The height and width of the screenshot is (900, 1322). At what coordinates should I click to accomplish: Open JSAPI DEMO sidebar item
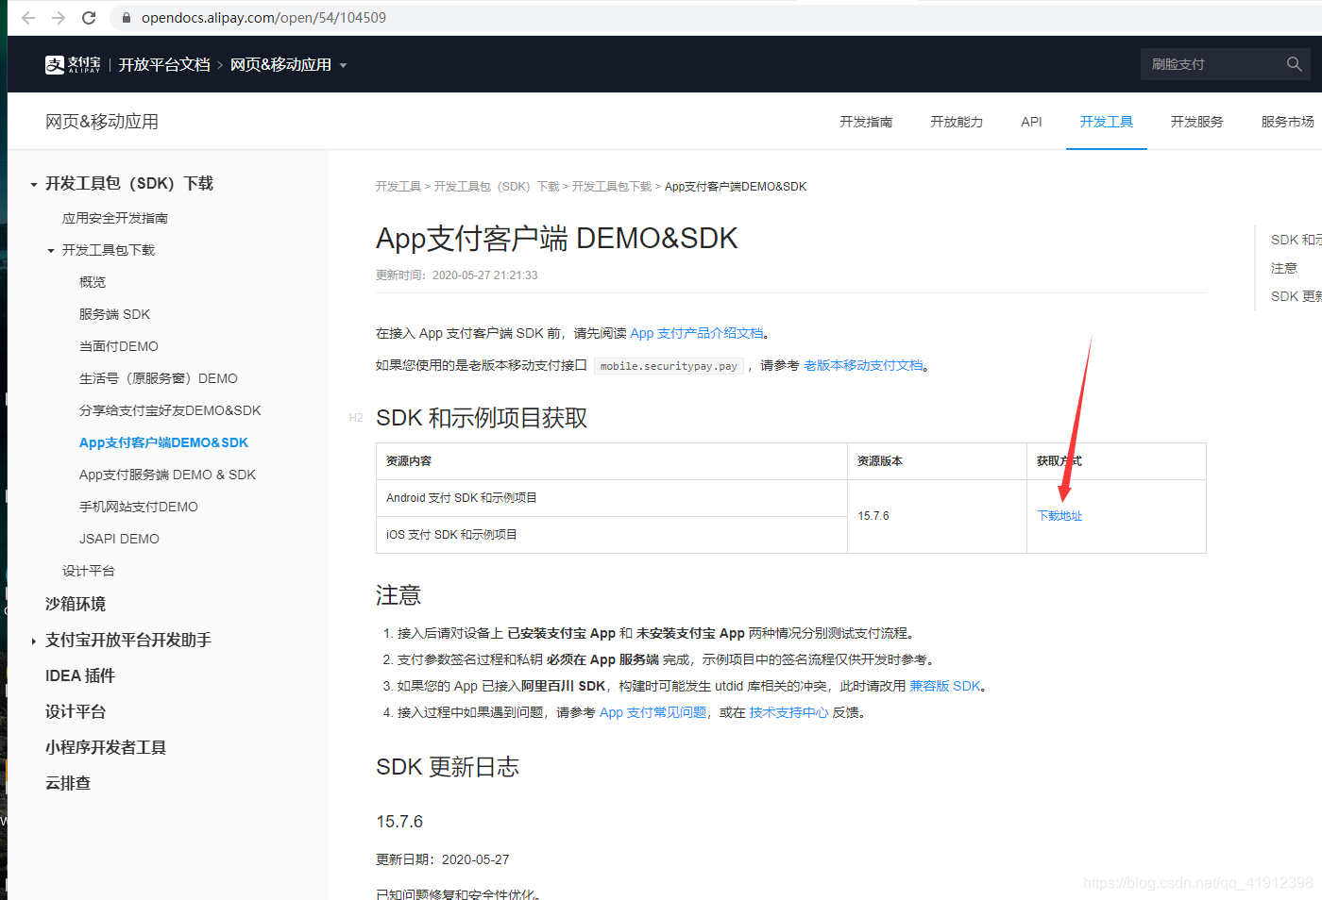coord(119,539)
